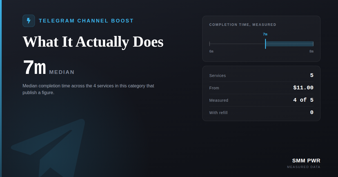Image resolution: width=338 pixels, height=177 pixels.
Task: Click the blue '7m' label above the marker
Action: [265, 34]
